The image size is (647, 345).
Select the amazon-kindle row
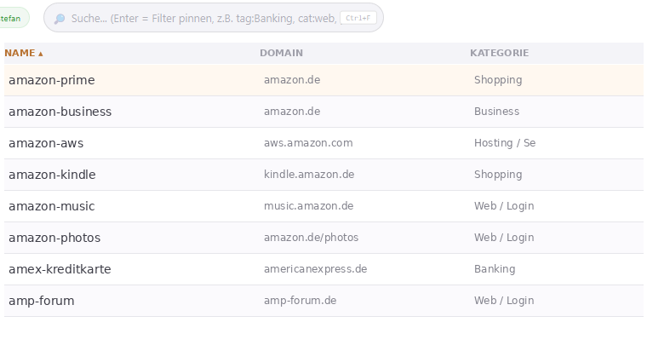tap(52, 175)
